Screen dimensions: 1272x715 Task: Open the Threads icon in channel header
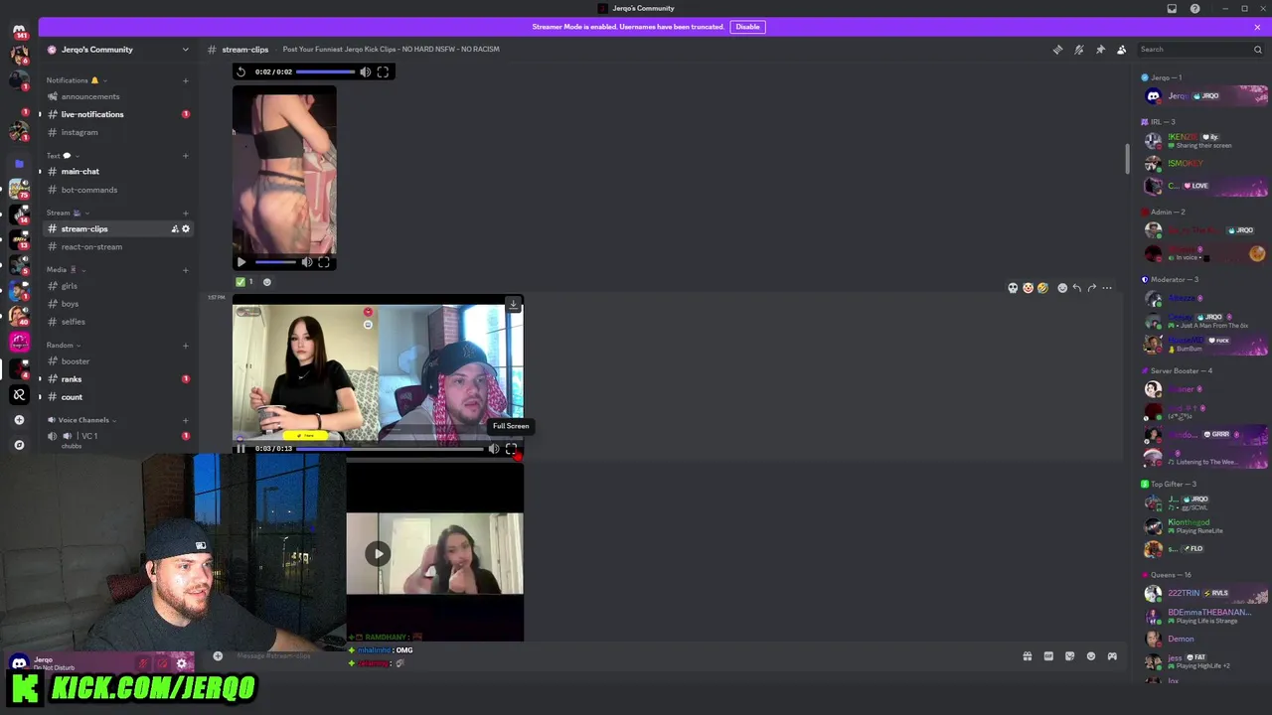point(1057,50)
